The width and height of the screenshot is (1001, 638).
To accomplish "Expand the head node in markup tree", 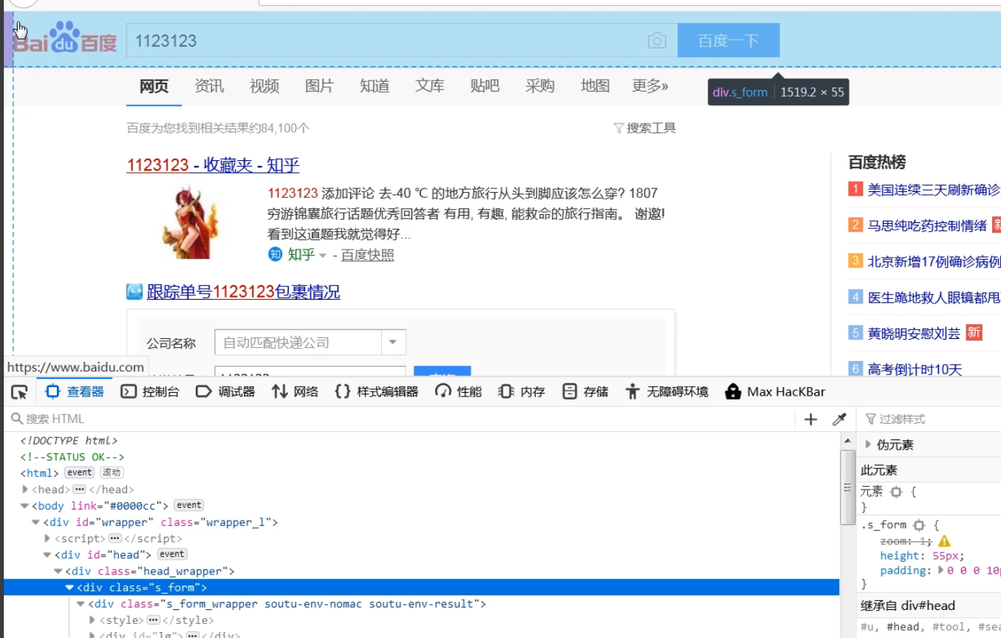I will click(25, 490).
